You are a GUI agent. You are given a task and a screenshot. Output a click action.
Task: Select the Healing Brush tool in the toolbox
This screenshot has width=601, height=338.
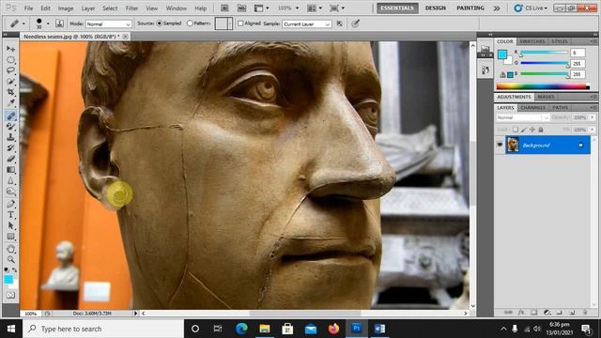(10, 115)
